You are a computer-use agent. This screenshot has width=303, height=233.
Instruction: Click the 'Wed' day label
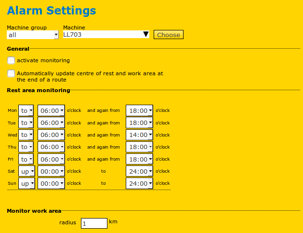coord(13,135)
